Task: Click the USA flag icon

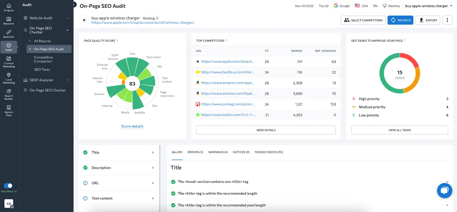Action: (357, 5)
